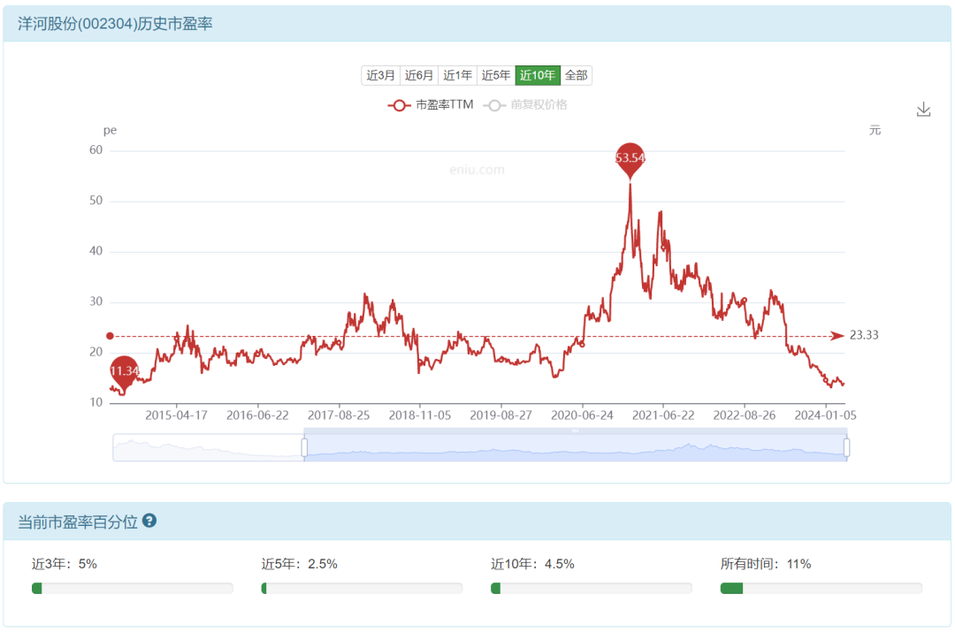
Task: Enable the 前复权价格 legend series
Action: click(x=525, y=104)
